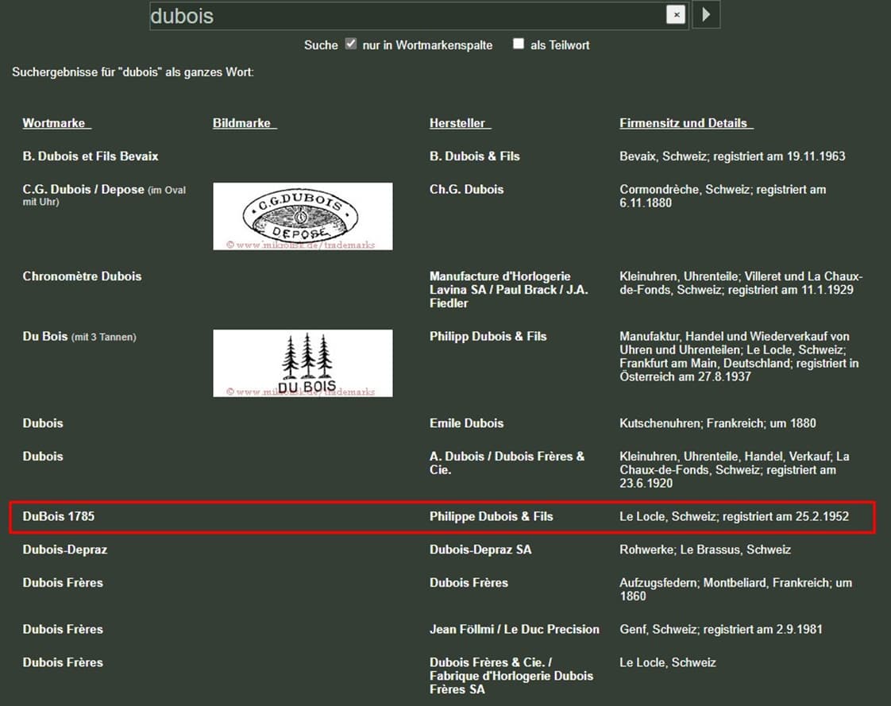891x706 pixels.
Task: Sort by Firmensitz und Details header
Action: [x=686, y=123]
